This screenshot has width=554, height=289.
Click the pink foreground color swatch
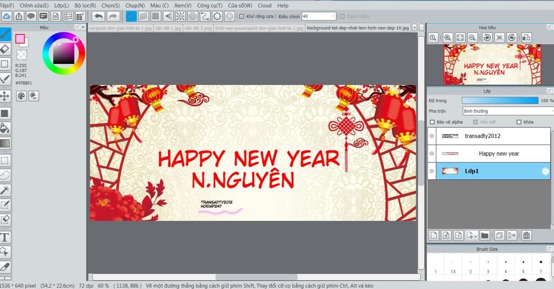tap(20, 38)
